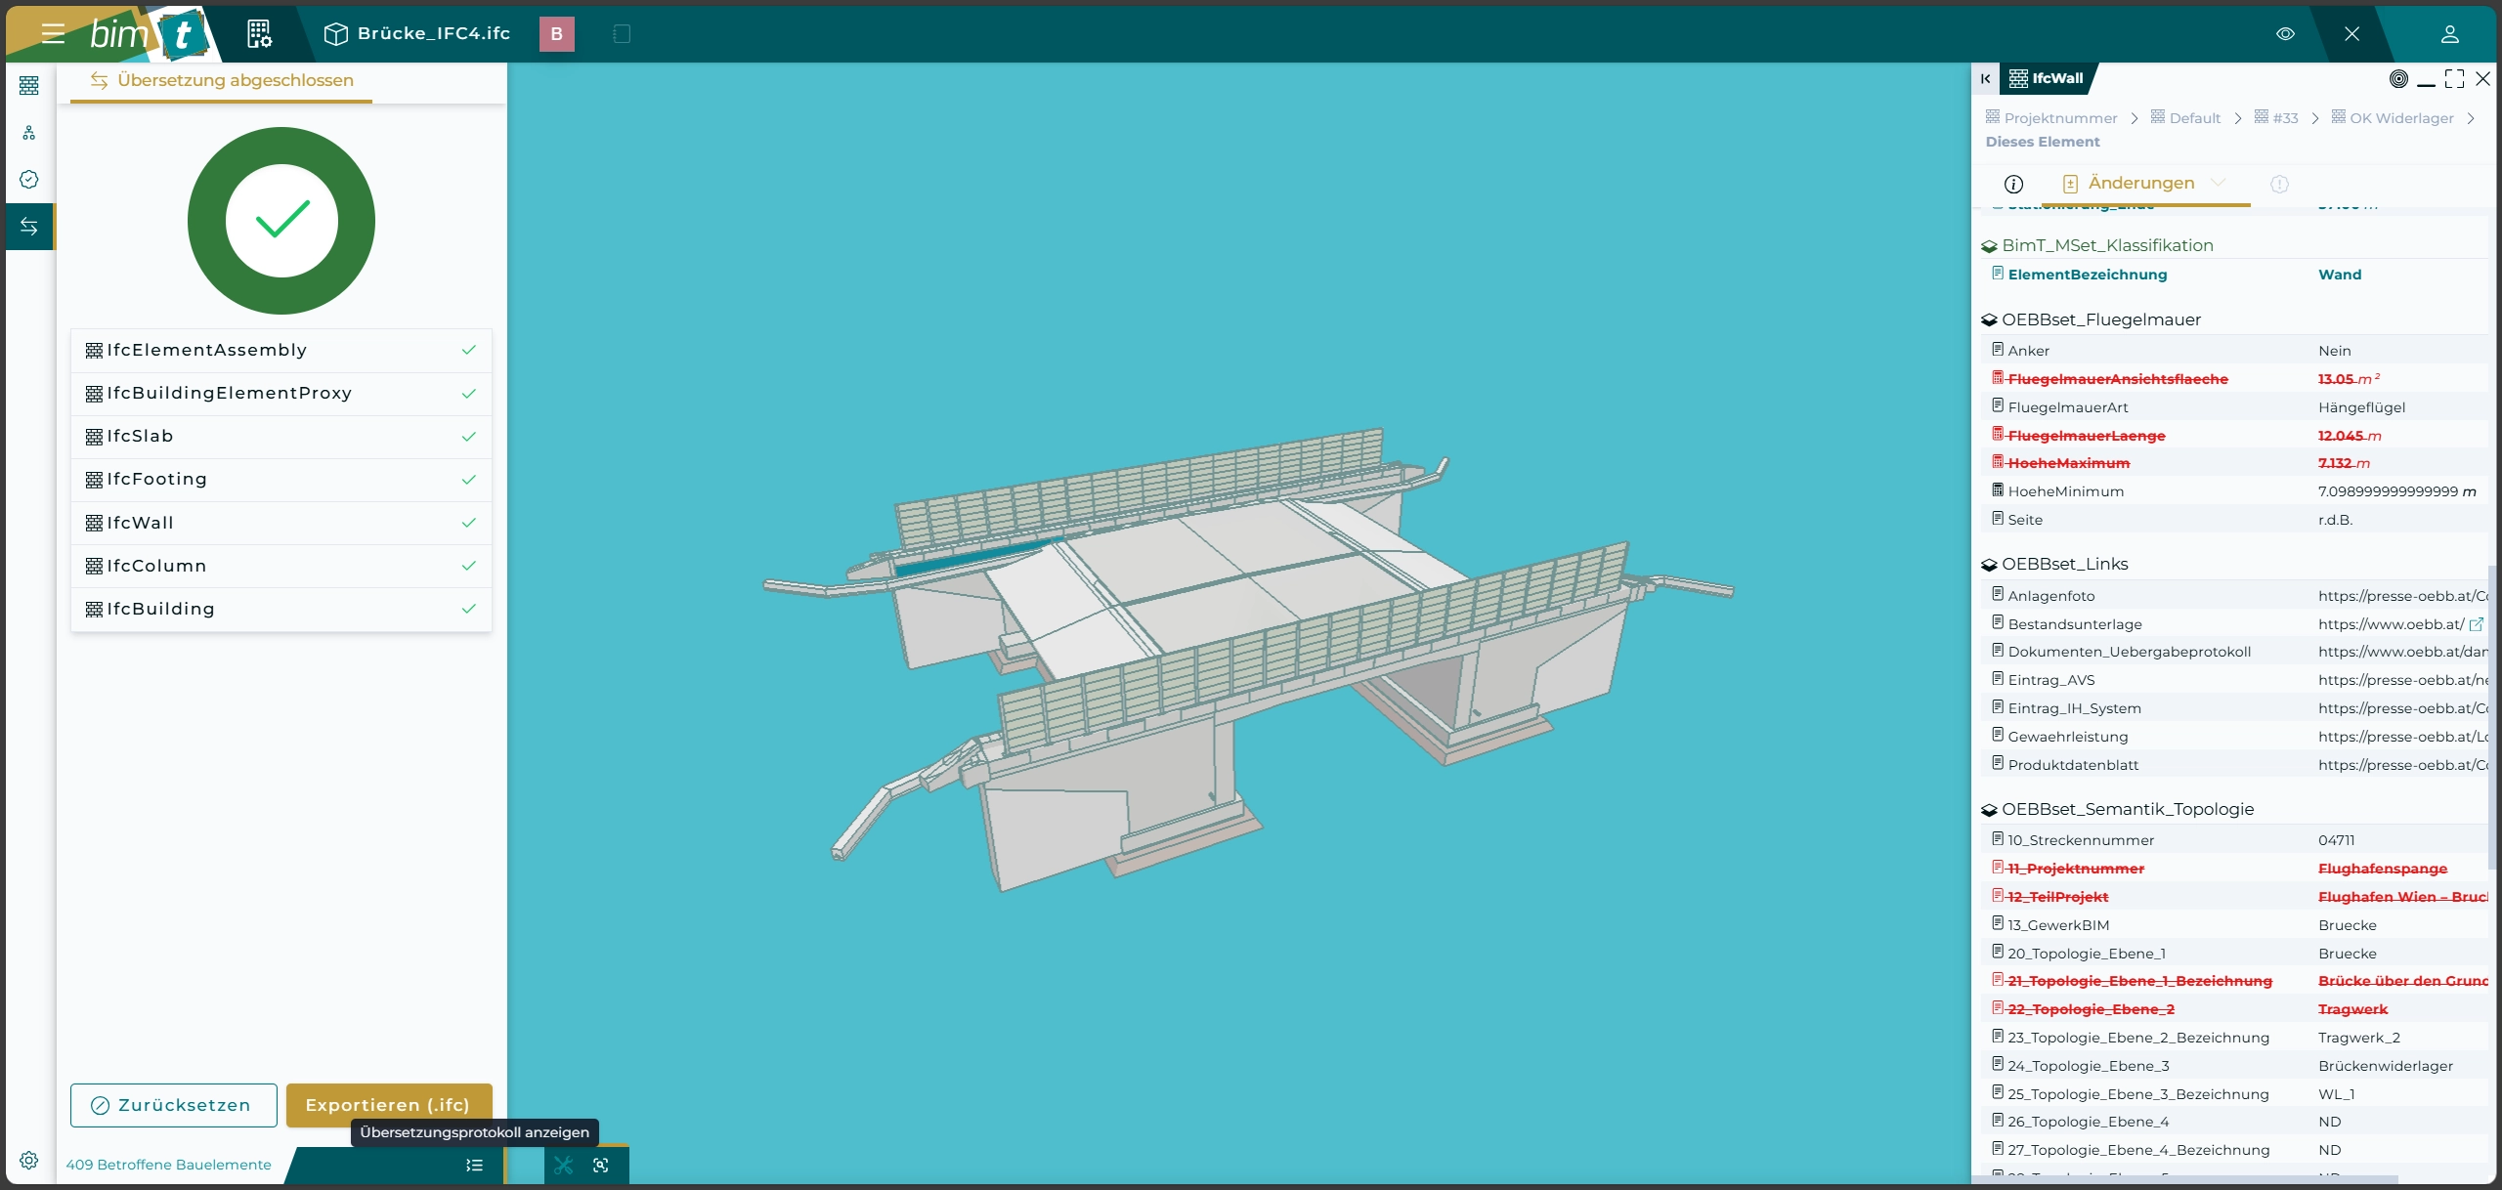Click the target focus icon in IfcWall panel
The width and height of the screenshot is (2502, 1190).
2398,79
